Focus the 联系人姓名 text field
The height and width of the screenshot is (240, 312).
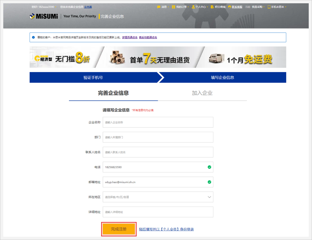tap(158, 152)
